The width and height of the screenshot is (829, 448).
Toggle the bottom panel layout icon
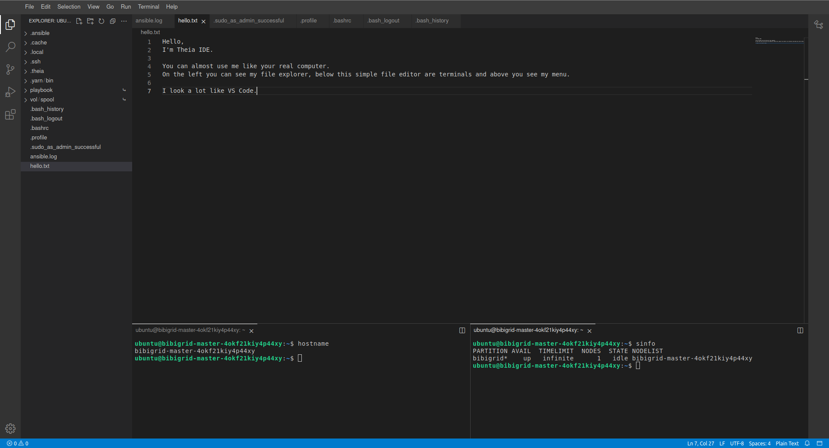[x=820, y=443]
